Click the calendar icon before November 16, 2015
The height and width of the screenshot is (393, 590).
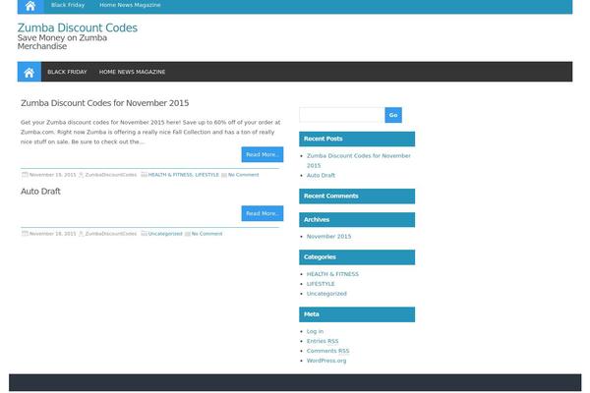coord(25,234)
